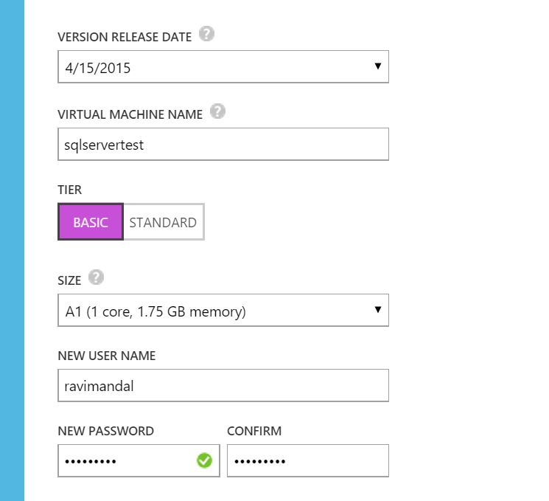Focus the Confirm password field

pyautogui.click(x=307, y=461)
